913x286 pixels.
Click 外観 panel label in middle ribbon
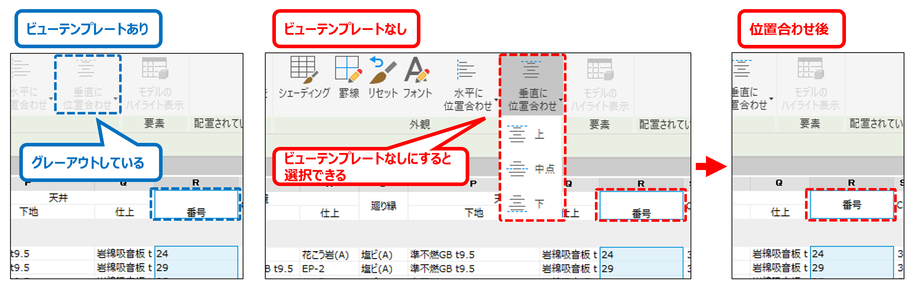pyautogui.click(x=420, y=124)
